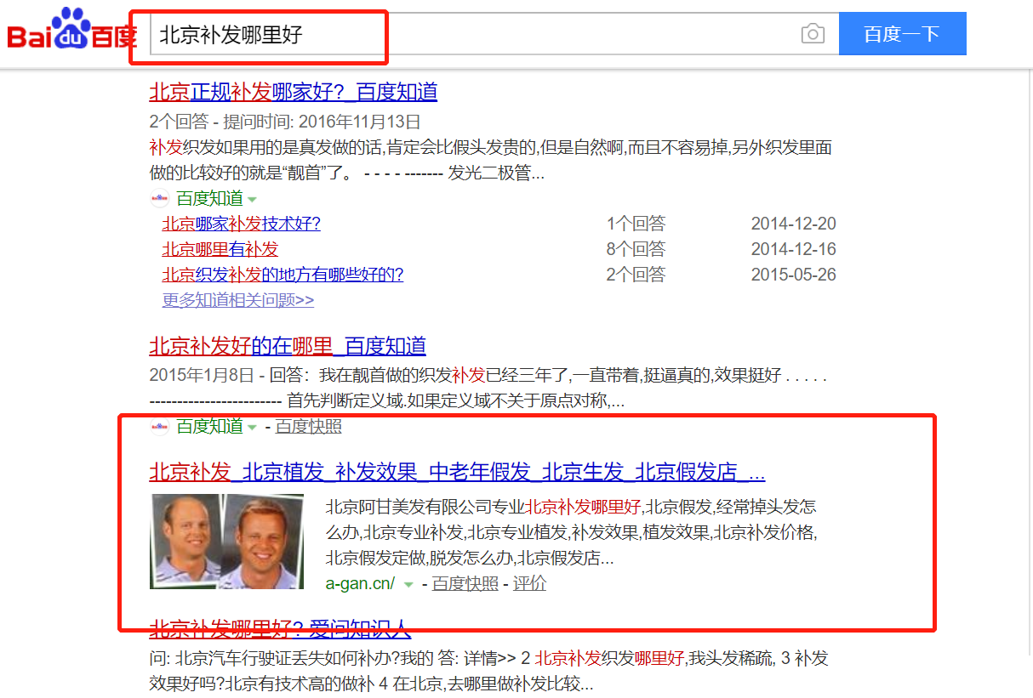Viewport: 1033px width, 698px height.
Task: Open 百度快照 for second 百度知道 result
Action: [308, 426]
